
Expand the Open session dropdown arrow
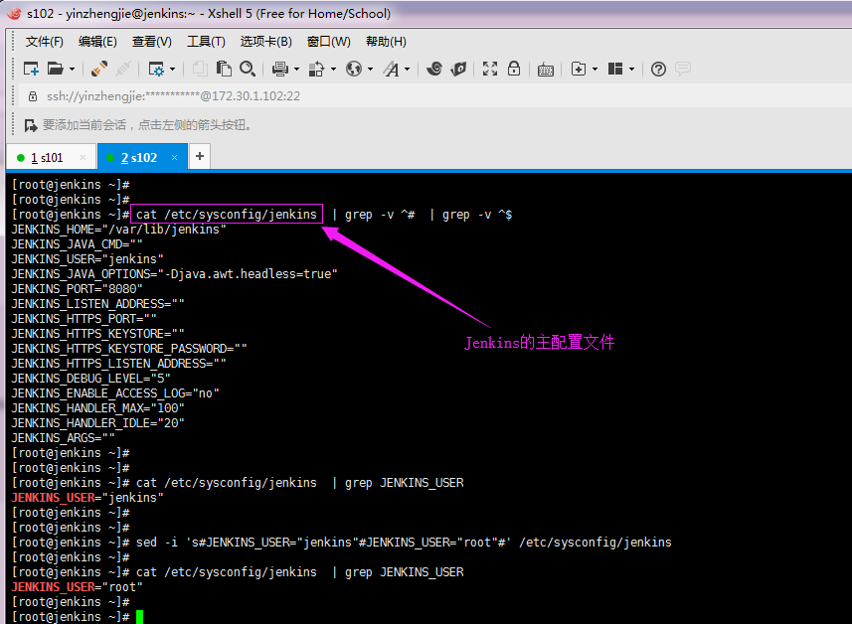coord(72,70)
